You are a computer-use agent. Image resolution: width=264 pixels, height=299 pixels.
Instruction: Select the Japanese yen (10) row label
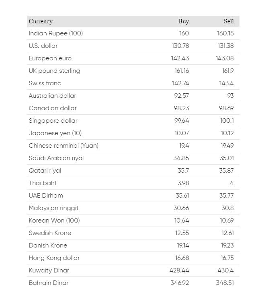(55, 133)
